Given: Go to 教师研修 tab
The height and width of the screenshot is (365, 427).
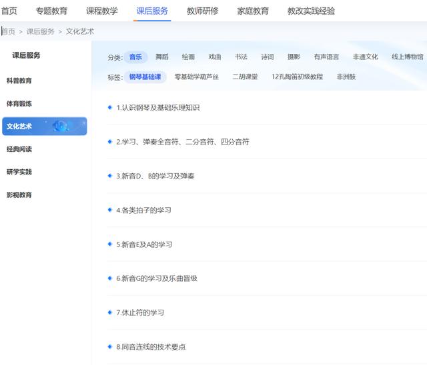Looking at the screenshot, I should click(x=202, y=11).
